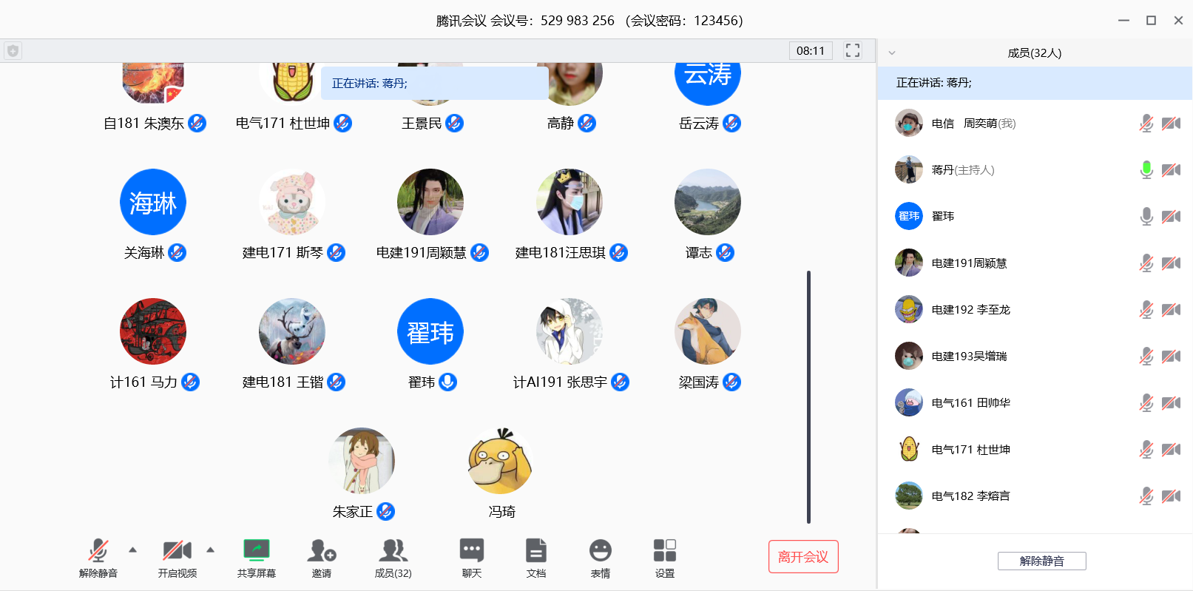This screenshot has width=1193, height=591.
Task: Select 翟玮 participant avatar in grid
Action: [430, 332]
